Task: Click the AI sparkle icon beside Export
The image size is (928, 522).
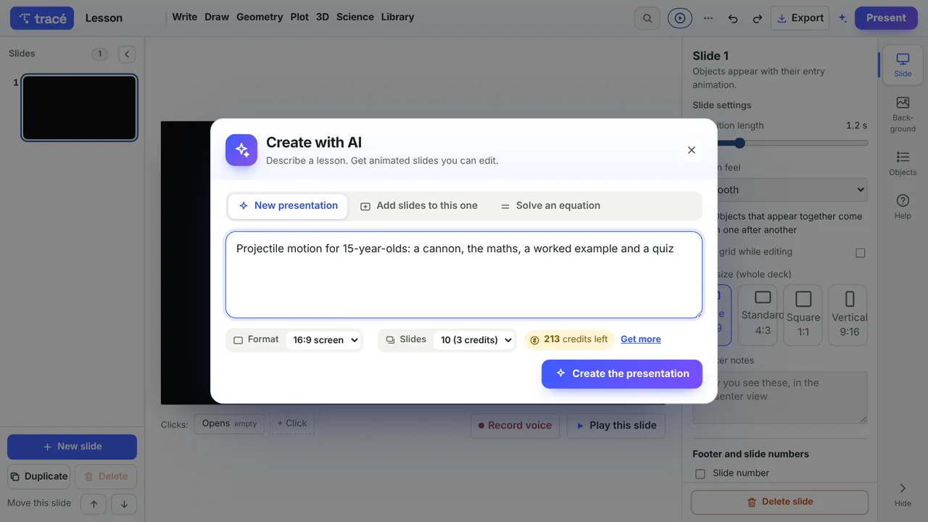Action: point(842,18)
